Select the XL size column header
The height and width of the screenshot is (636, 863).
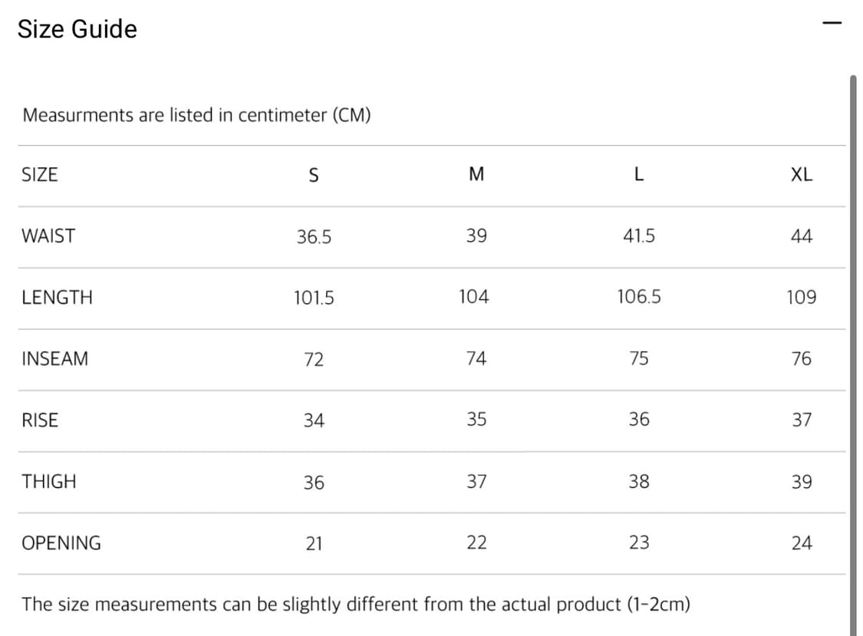[802, 175]
